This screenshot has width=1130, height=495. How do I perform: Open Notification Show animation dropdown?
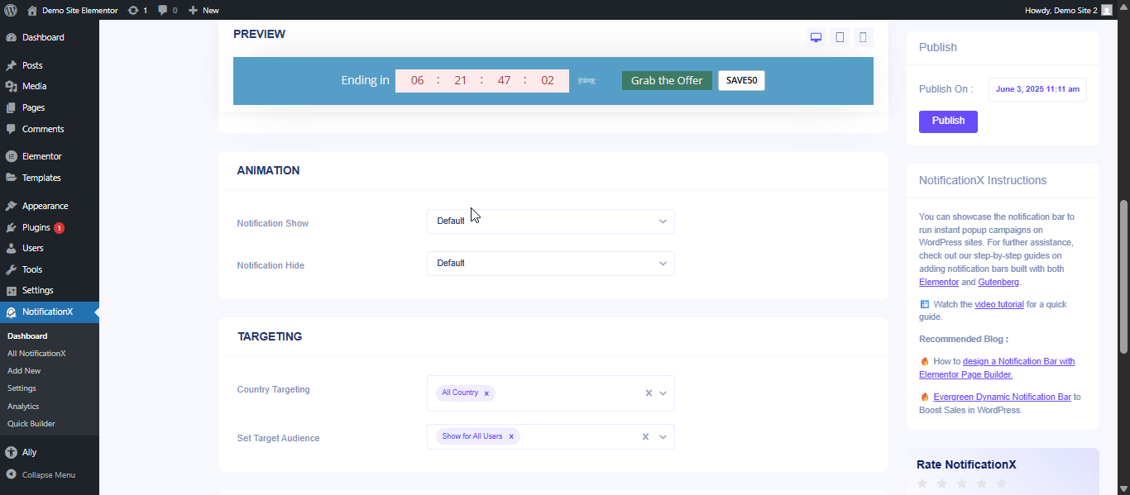point(551,221)
